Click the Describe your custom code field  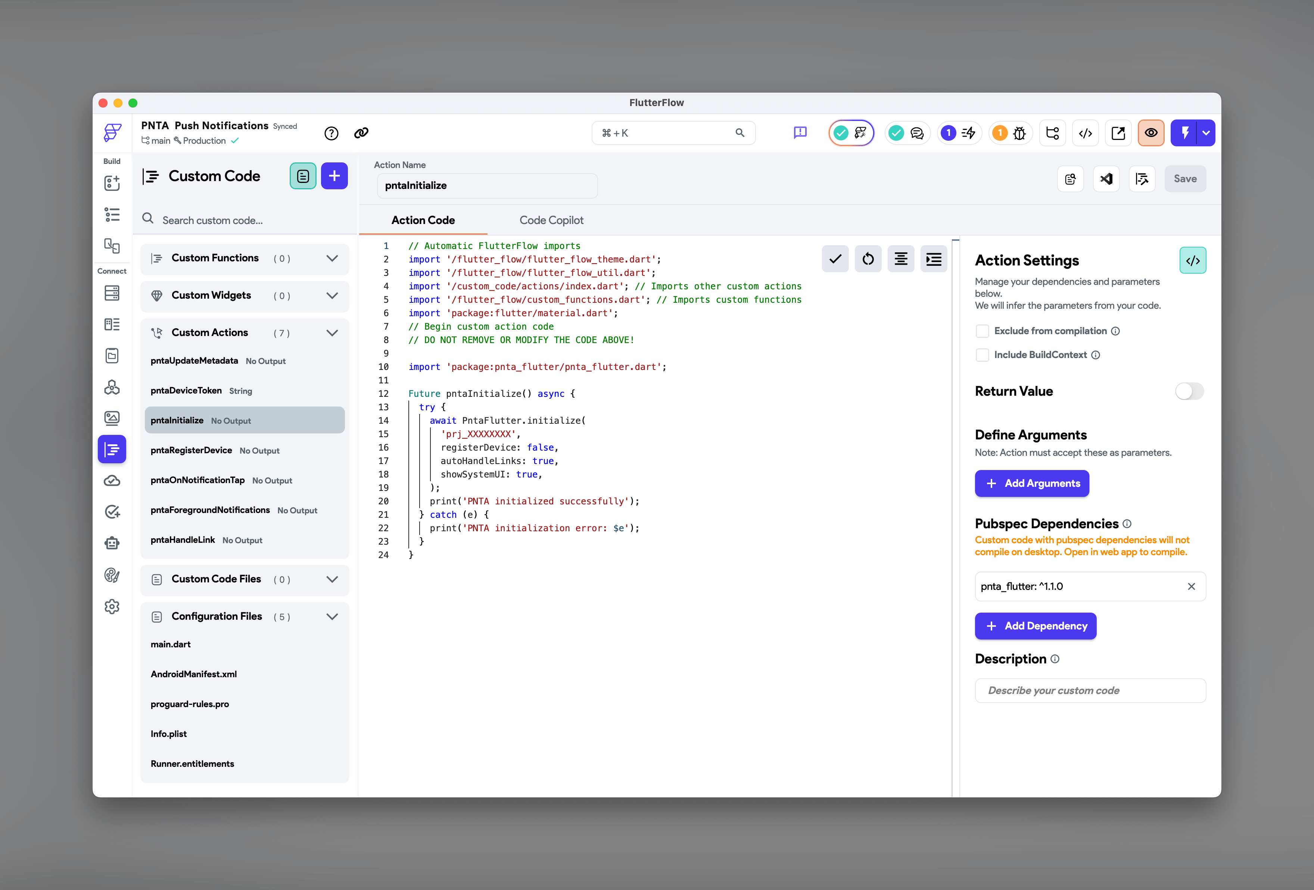click(1090, 691)
